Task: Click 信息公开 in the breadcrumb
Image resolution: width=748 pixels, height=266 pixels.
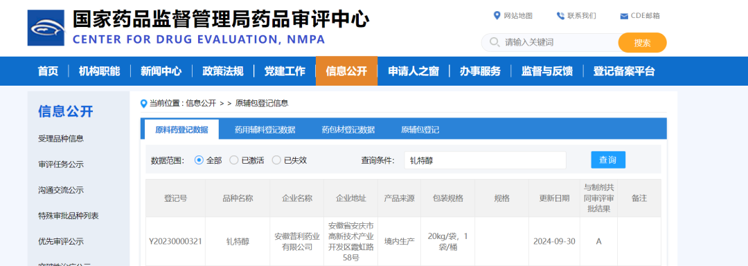Action: pyautogui.click(x=201, y=103)
